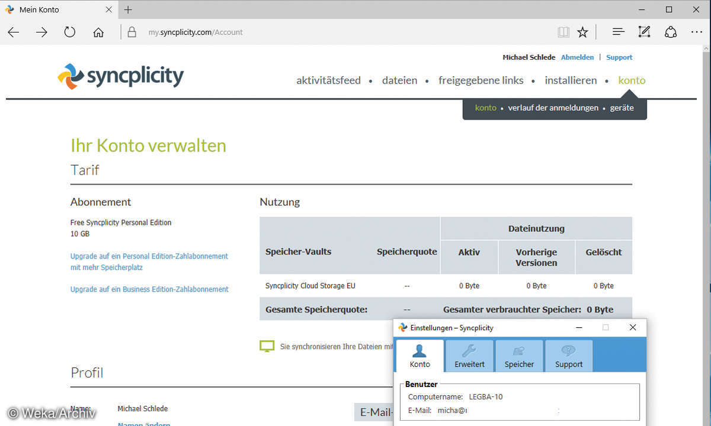
Task: Close the Einstellungen – Syncplicity window
Action: 633,327
